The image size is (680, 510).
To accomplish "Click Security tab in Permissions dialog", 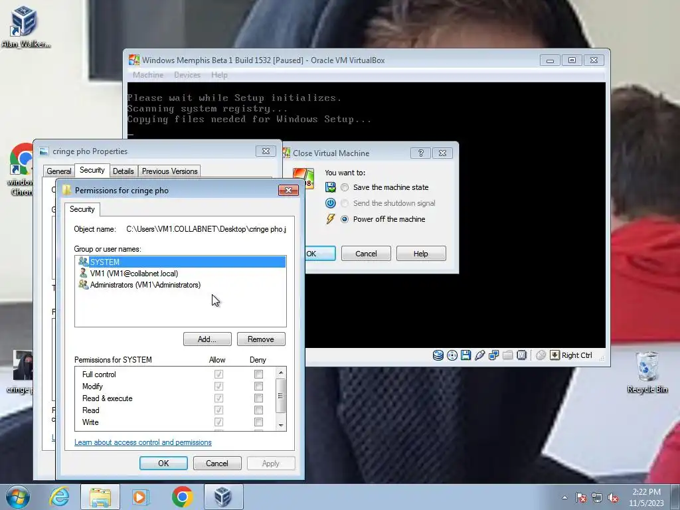I will (82, 209).
